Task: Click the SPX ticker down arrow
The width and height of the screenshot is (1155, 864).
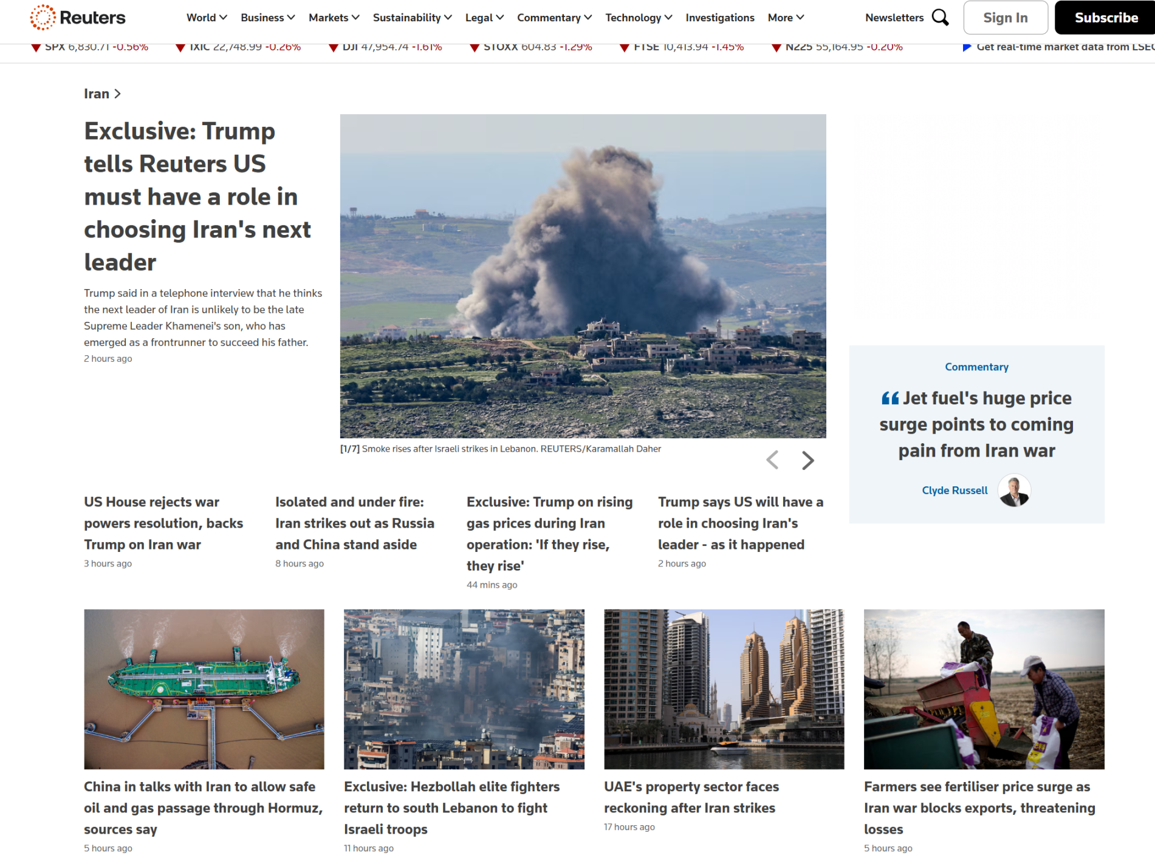Action: pyautogui.click(x=36, y=47)
